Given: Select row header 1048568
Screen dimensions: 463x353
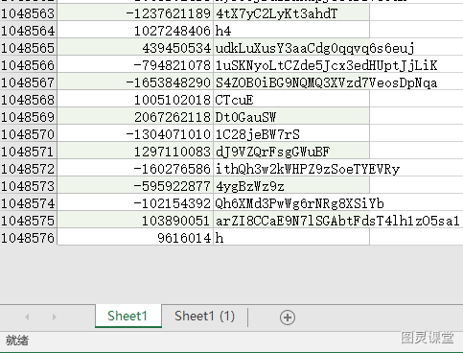Looking at the screenshot, I should pos(29,100).
